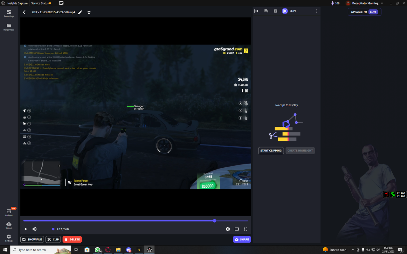
Task: Open the Redeem section
Action: [9, 213]
